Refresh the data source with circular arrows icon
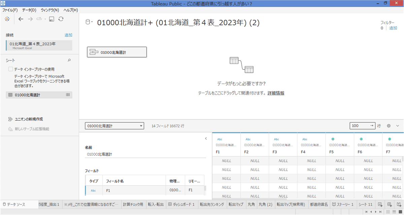This screenshot has height=215, width=404. pyautogui.click(x=61, y=19)
